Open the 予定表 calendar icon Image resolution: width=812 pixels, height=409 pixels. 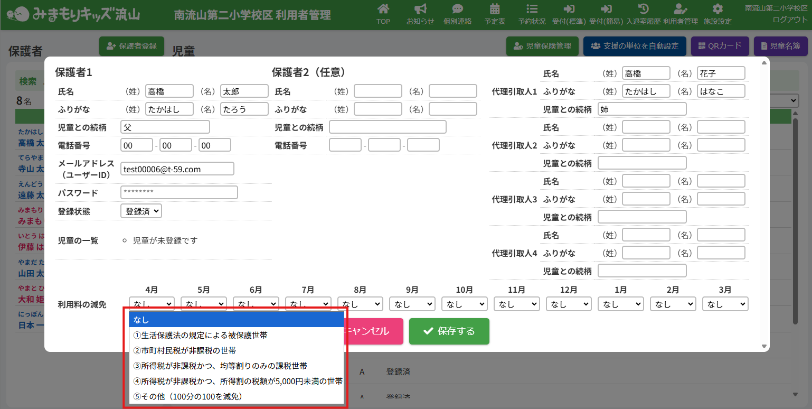tap(495, 10)
